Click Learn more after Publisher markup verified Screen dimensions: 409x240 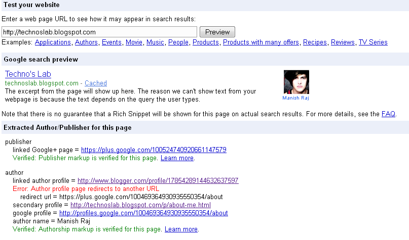coord(177,158)
